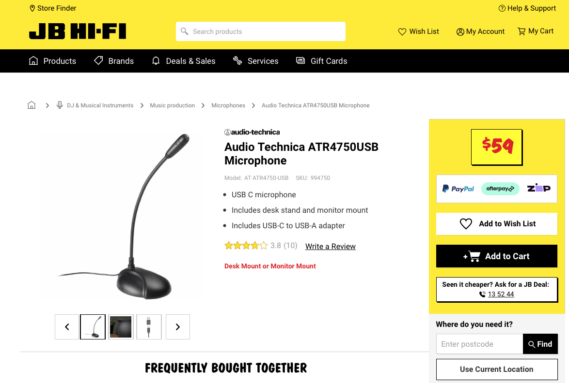This screenshot has height=383, width=569.
Task: View My Cart
Action: [x=536, y=31]
